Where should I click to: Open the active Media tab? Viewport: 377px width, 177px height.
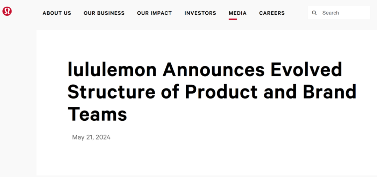click(237, 13)
